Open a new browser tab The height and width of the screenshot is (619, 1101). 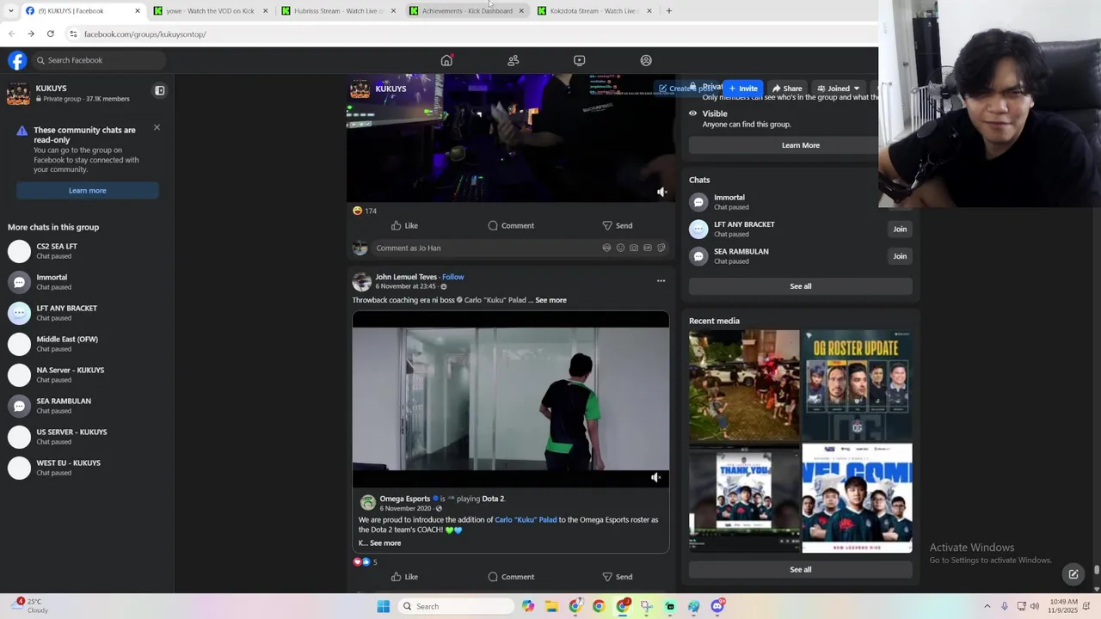click(669, 10)
